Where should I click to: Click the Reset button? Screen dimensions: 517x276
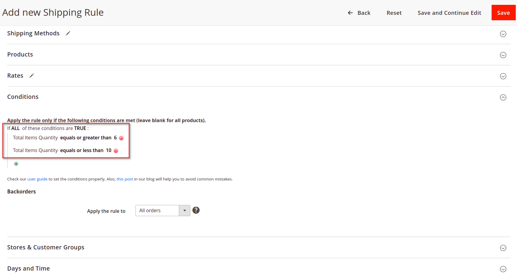tap(394, 13)
